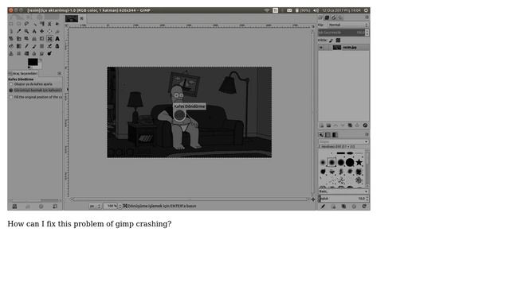Image resolution: width=510 pixels, height=286 pixels.
Task: Select the star-shaped brush
Action: [359, 162]
